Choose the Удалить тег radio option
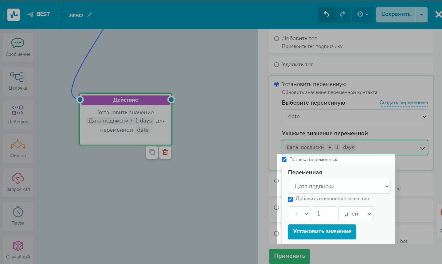This screenshot has width=442, height=264. coord(276,64)
